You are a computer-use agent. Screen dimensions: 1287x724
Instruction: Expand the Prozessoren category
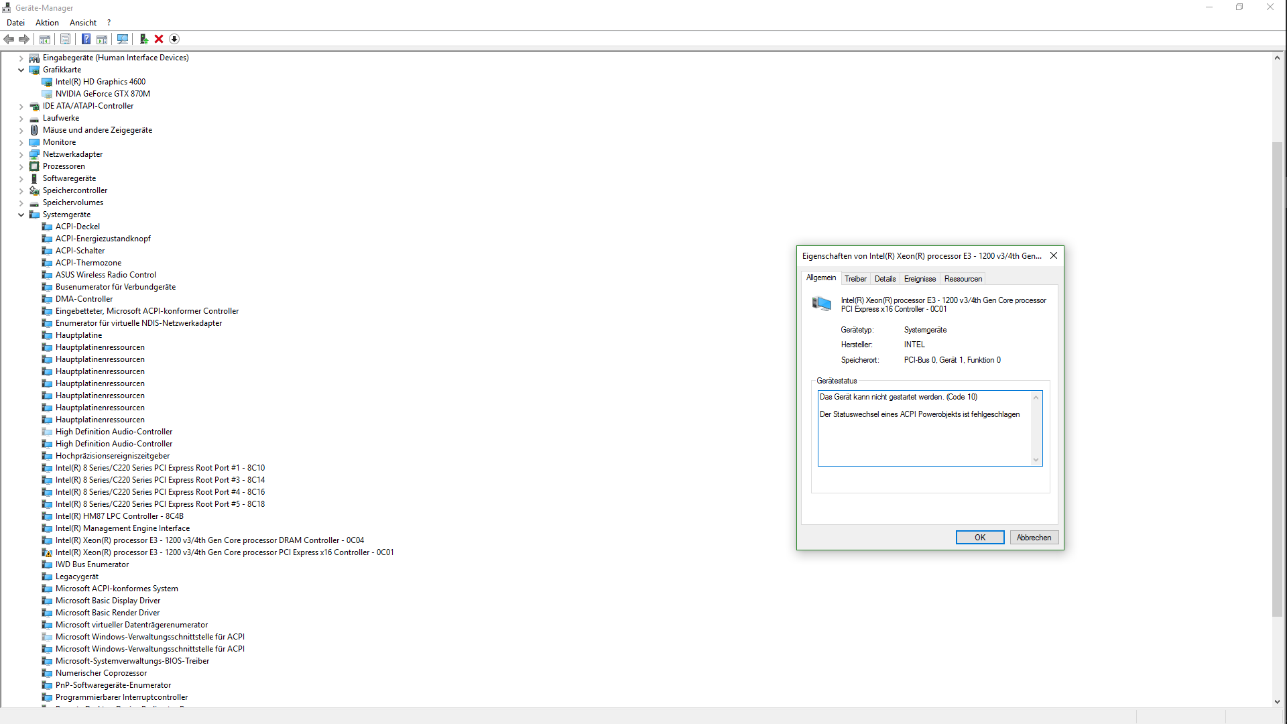click(21, 166)
